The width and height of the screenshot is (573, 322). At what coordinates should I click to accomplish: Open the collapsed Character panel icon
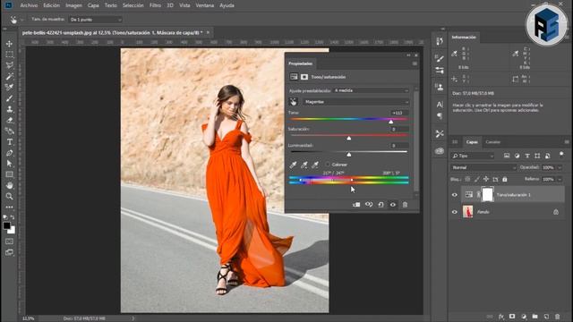[440, 105]
